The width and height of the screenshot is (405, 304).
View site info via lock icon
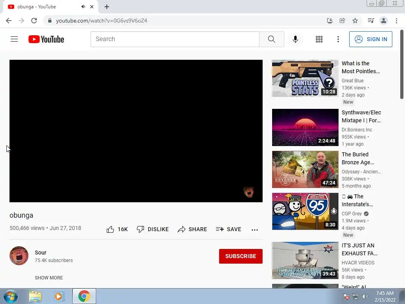[x=49, y=21]
